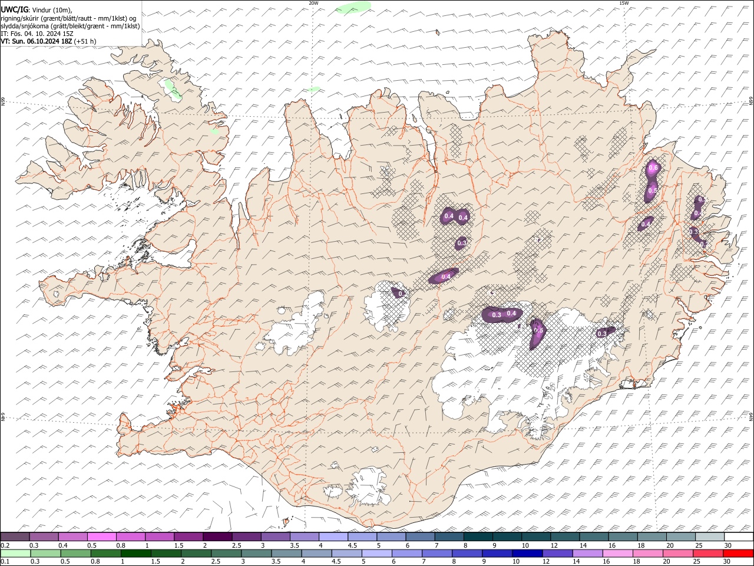Click the 'slydda/snjókoma' legend description line
Screen dimensions: 754x566
pos(71,26)
